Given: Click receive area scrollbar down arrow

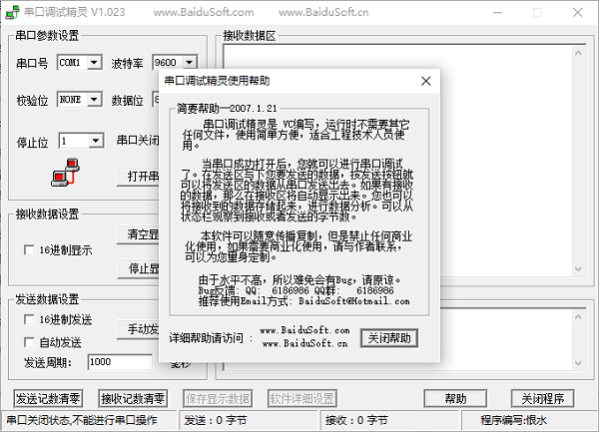Looking at the screenshot, I should coord(578,269).
